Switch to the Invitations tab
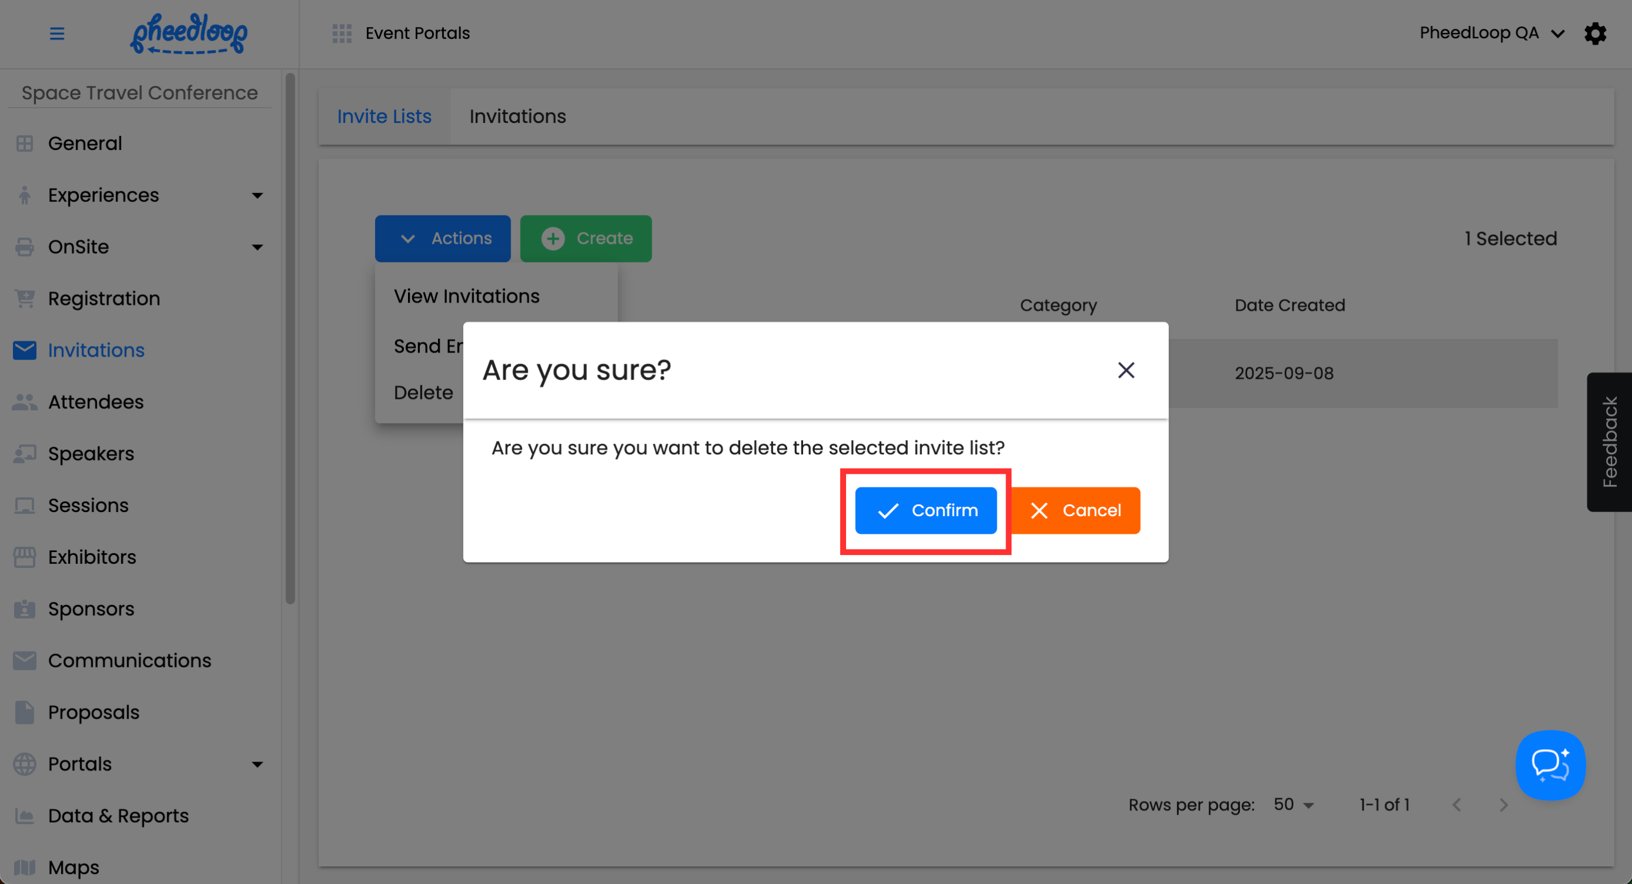The width and height of the screenshot is (1632, 884). (517, 117)
